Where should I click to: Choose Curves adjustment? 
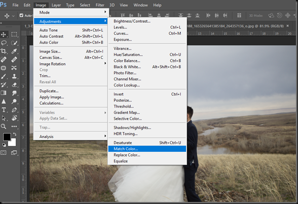pos(147,33)
